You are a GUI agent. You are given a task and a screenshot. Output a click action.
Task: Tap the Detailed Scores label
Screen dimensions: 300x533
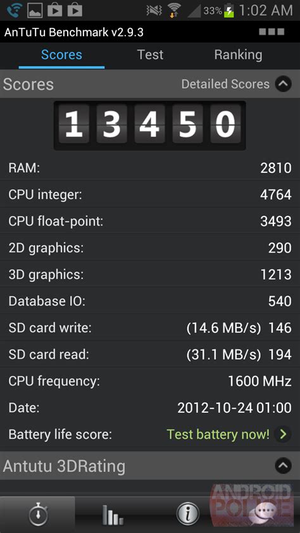225,84
